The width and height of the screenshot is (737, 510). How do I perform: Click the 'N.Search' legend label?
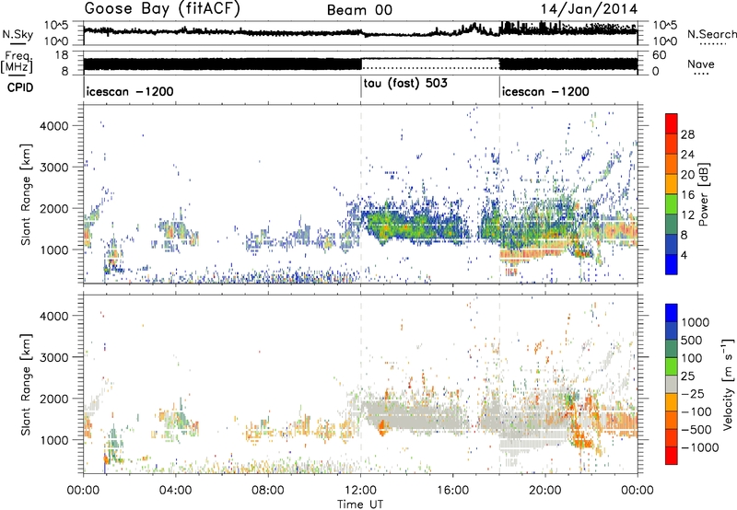[x=711, y=34]
